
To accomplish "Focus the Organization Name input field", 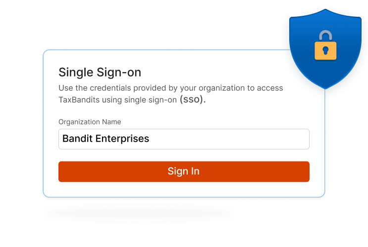I will tap(184, 139).
